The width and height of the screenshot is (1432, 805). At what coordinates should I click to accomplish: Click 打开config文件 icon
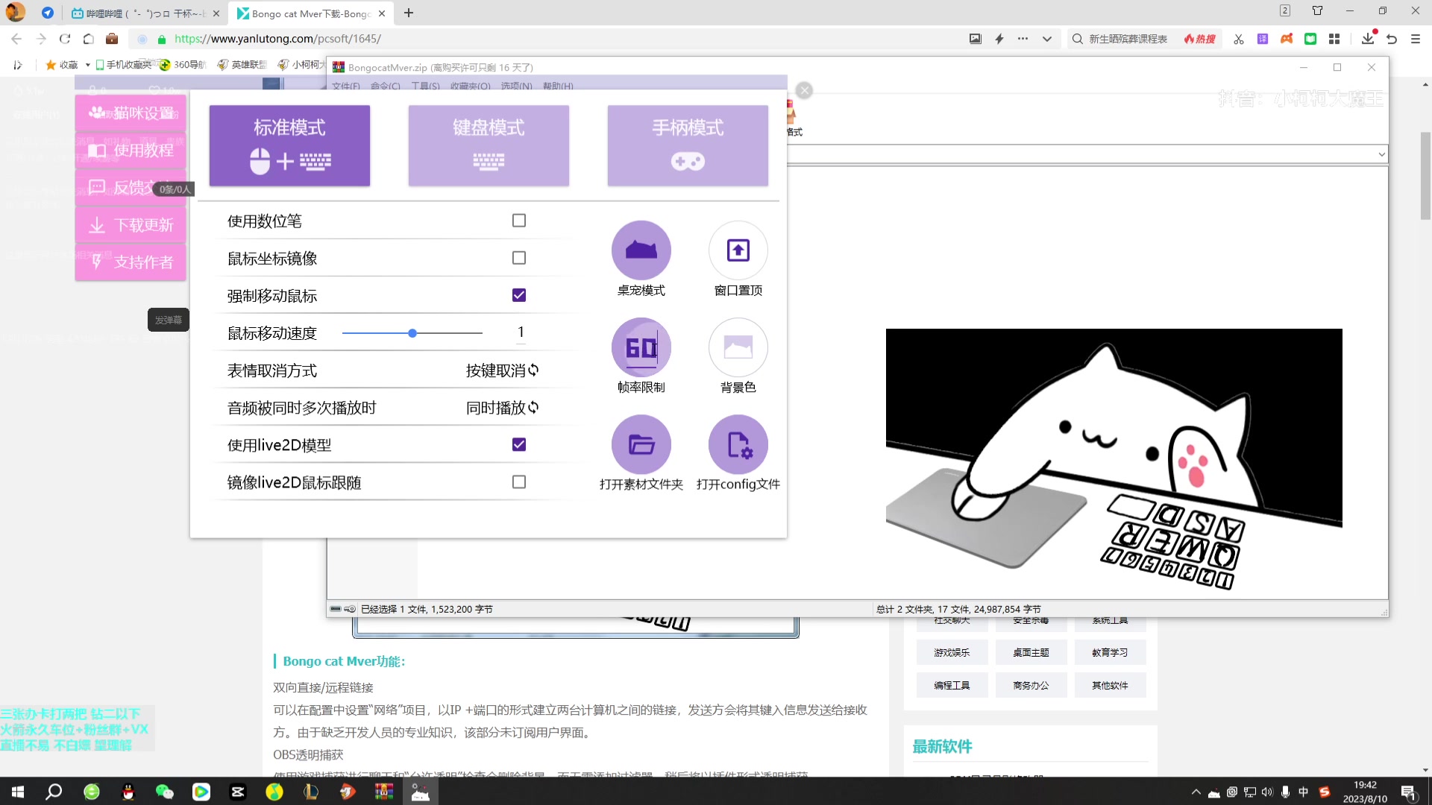(738, 444)
